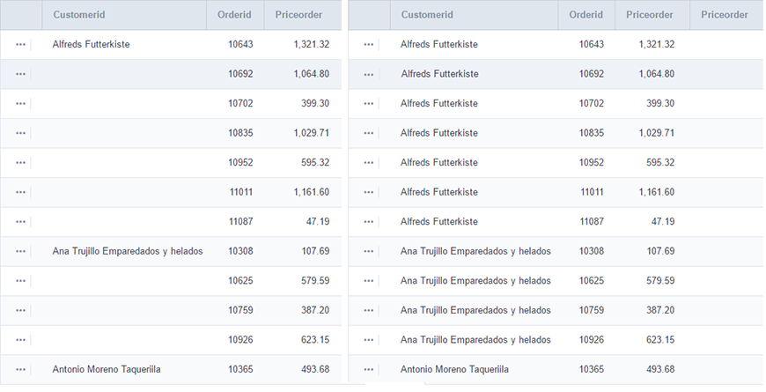Click ellipsis icon for order 10926 in right grid

[x=368, y=340]
